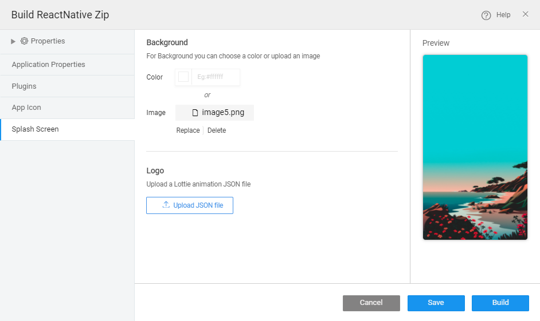
Task: Switch to the Plugins section
Action: tap(24, 86)
